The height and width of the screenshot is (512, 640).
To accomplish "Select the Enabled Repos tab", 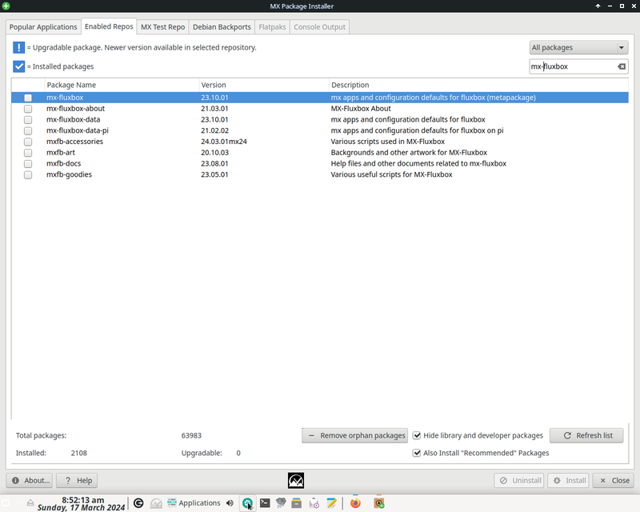I will point(109,26).
